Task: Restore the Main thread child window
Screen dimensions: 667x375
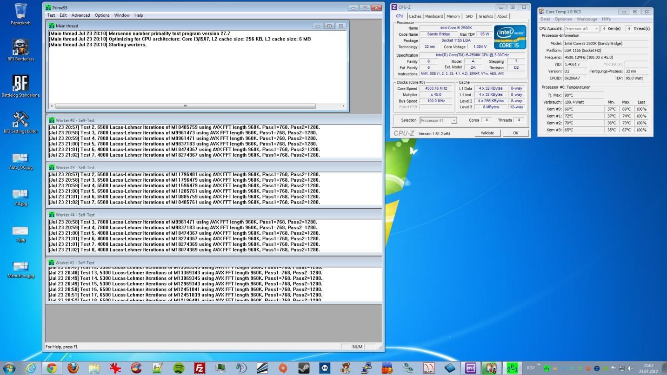Action: (329, 26)
